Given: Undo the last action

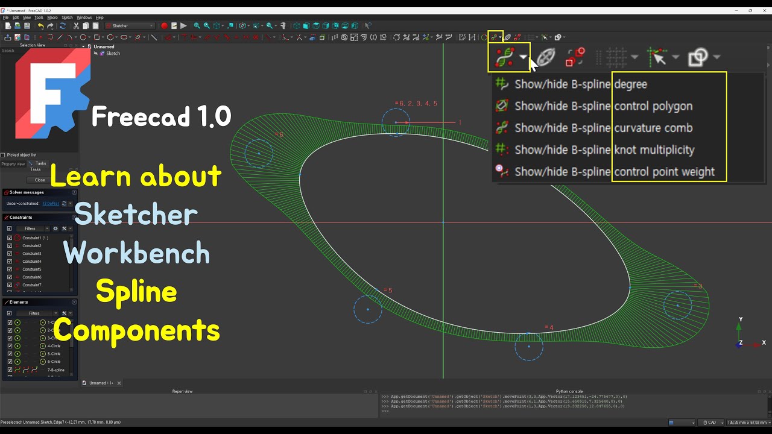Looking at the screenshot, I should tap(40, 26).
